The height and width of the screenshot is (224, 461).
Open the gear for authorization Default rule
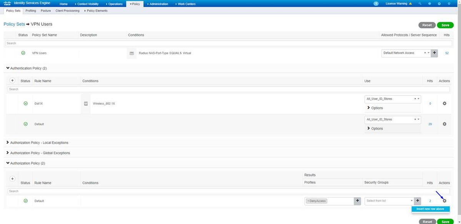pos(444,201)
